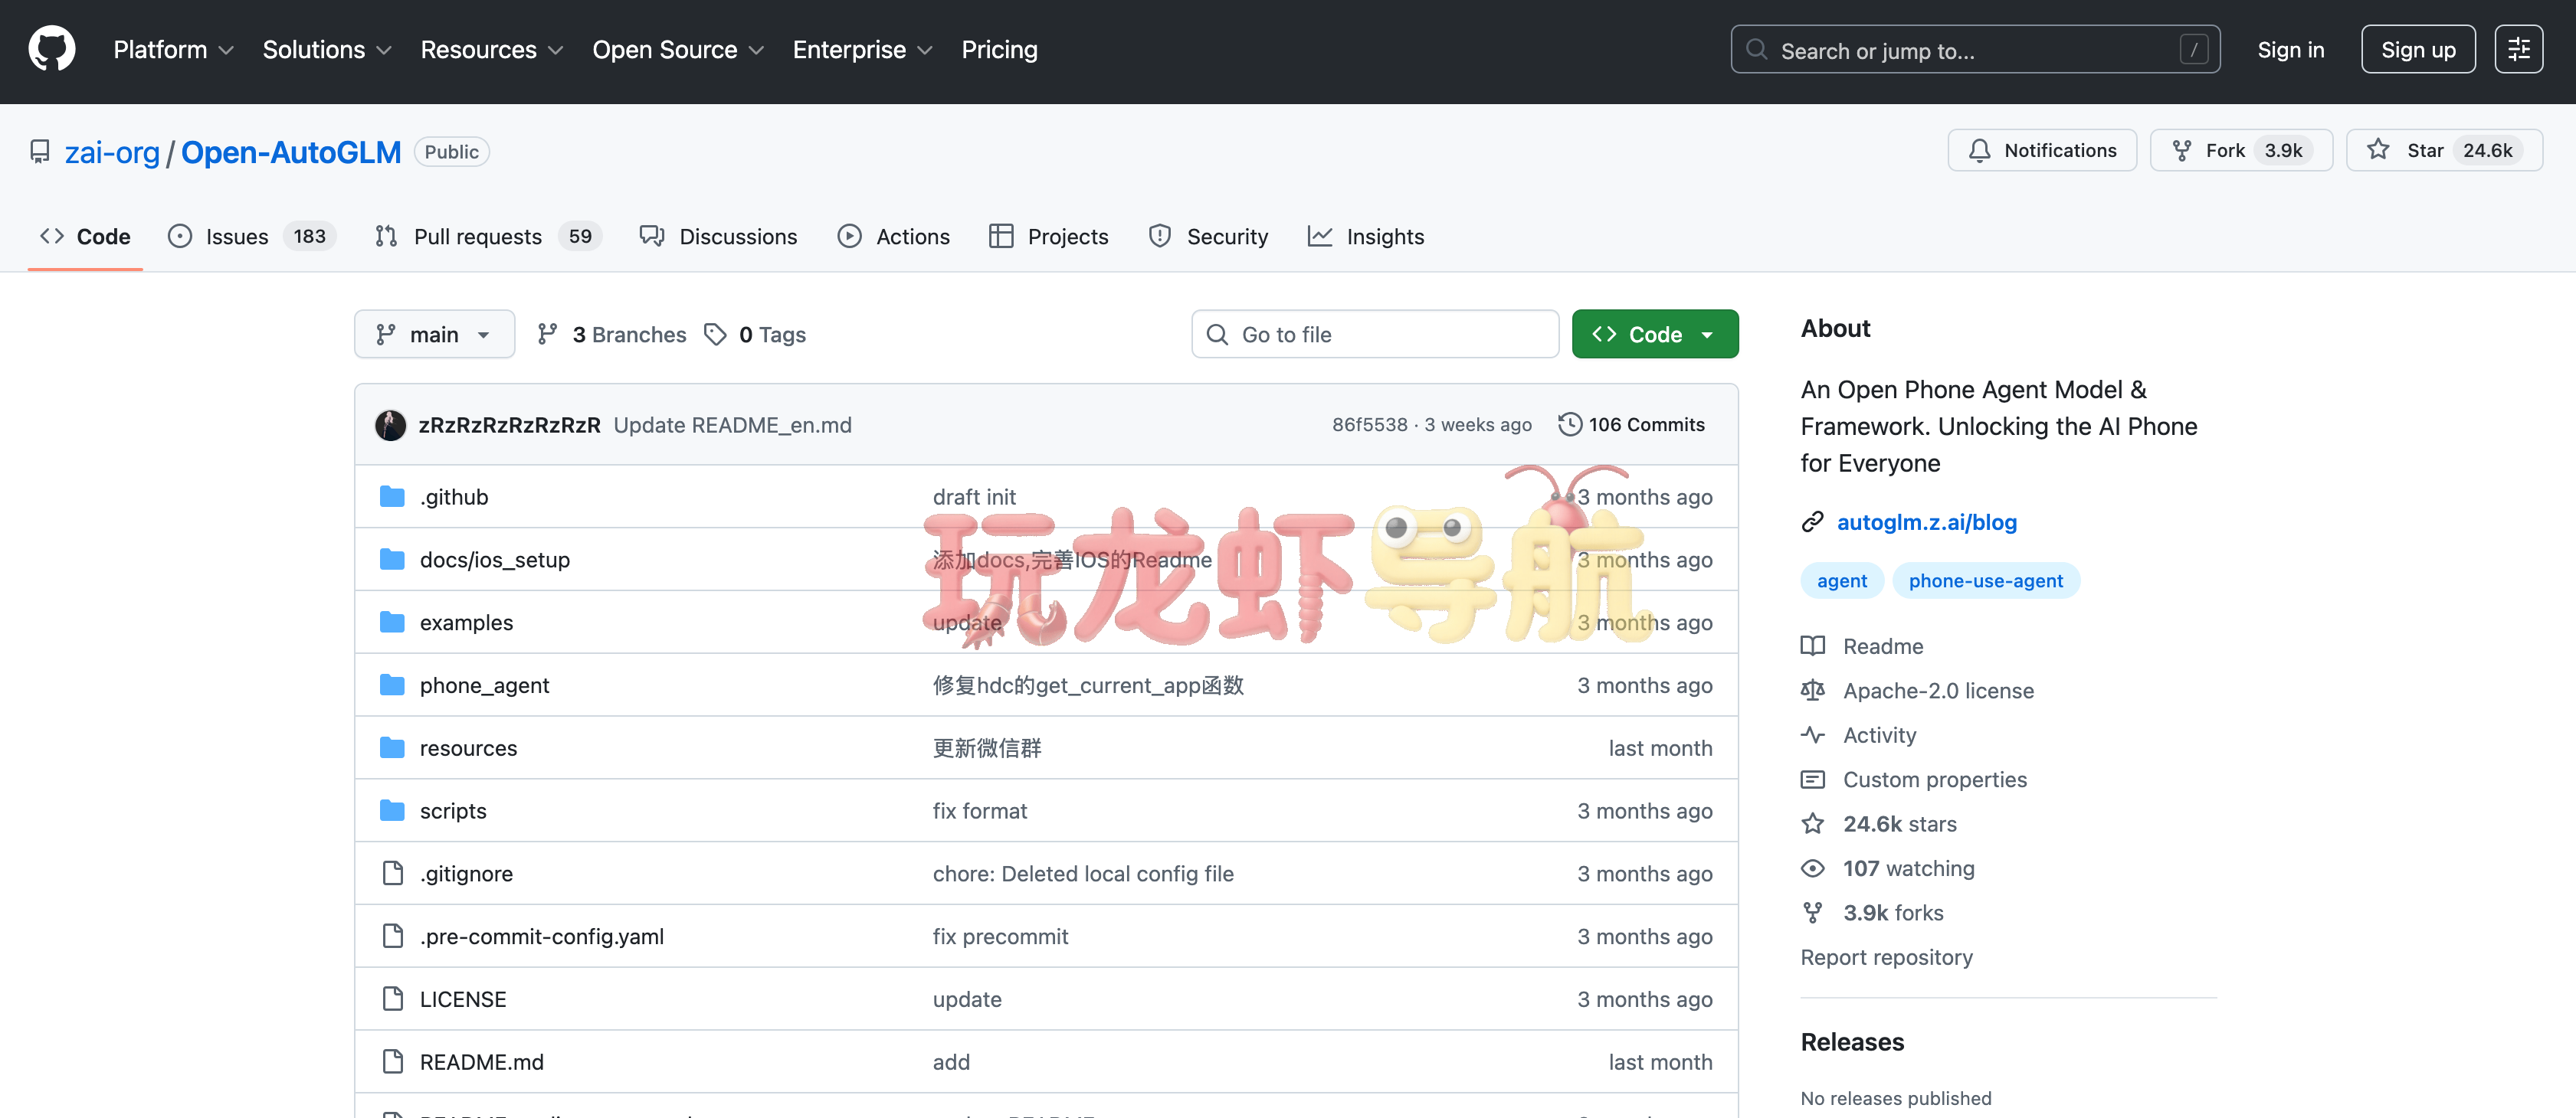Click the phone-use-agent topic tag
Image resolution: width=2576 pixels, height=1118 pixels.
tap(1985, 580)
